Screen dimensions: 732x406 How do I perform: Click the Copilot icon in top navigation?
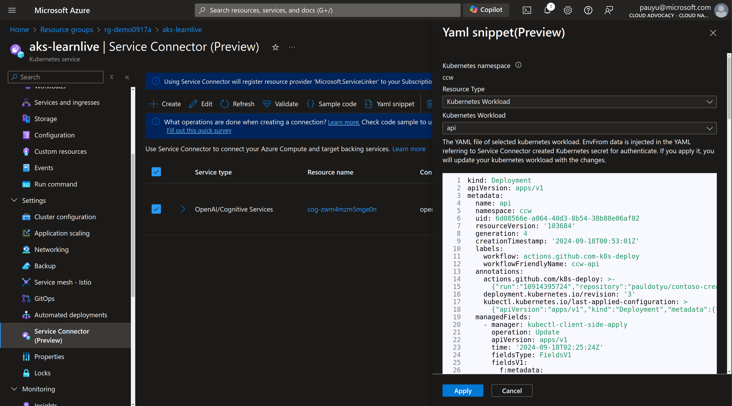click(x=486, y=10)
